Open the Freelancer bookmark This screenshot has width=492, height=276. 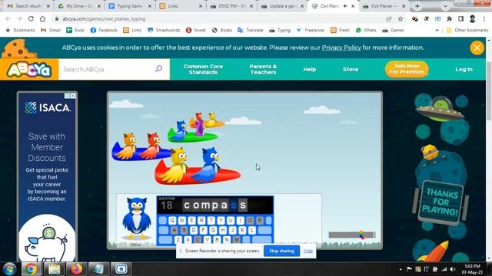click(311, 30)
